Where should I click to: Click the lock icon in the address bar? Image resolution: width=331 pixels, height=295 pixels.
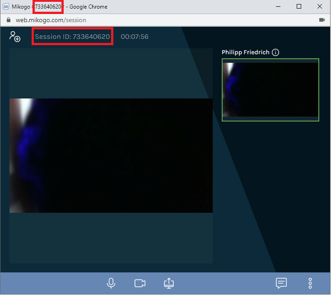[x=8, y=20]
